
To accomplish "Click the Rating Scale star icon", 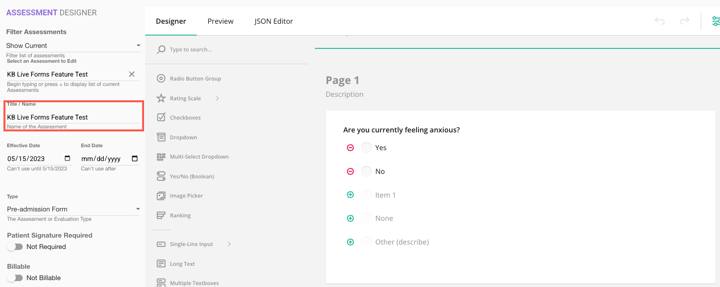I will (x=161, y=98).
